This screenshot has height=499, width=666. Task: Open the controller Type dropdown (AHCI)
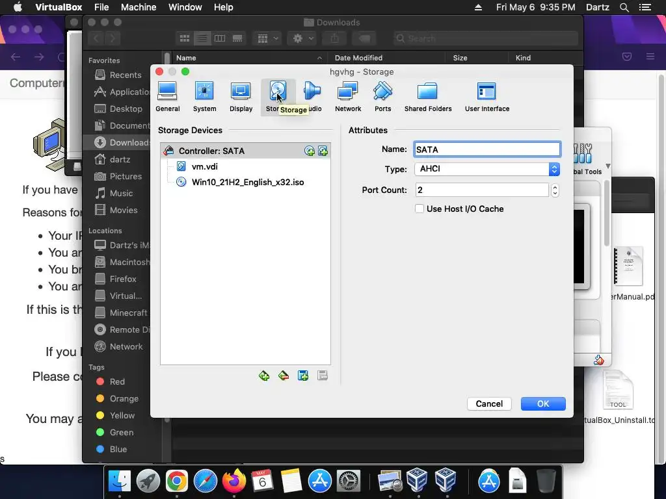click(486, 169)
